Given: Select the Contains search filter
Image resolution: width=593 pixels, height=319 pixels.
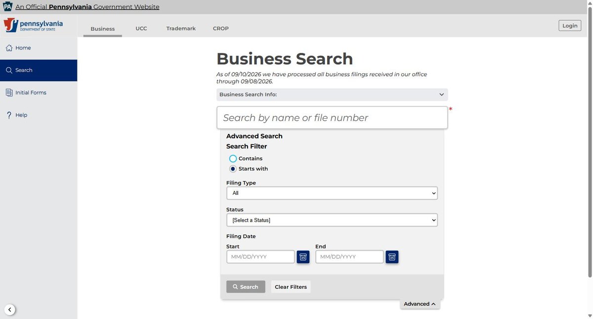Looking at the screenshot, I should point(233,159).
